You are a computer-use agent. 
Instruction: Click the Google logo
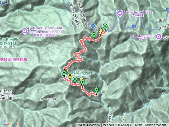[10, 123]
